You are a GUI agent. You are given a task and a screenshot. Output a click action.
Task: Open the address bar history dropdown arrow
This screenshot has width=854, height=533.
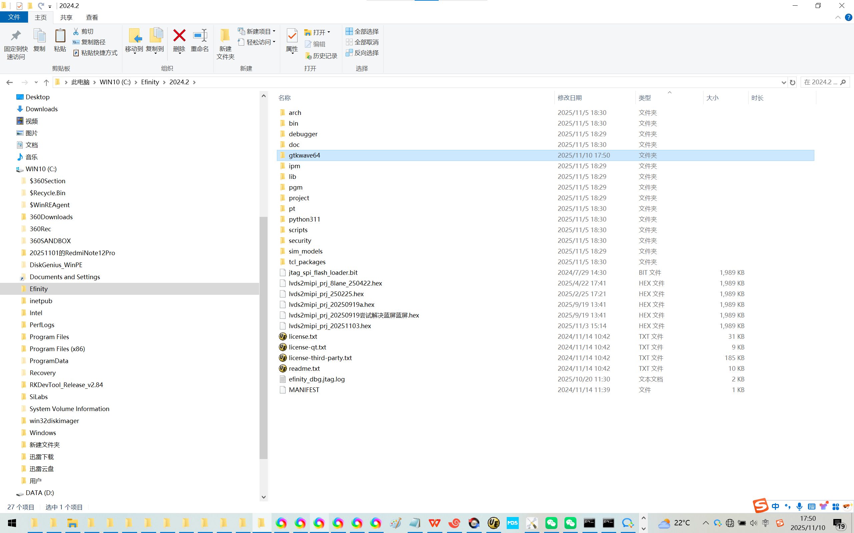click(x=784, y=82)
